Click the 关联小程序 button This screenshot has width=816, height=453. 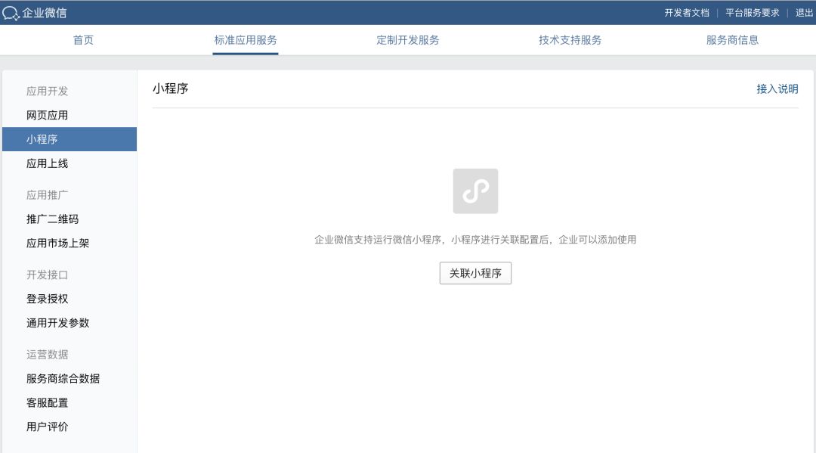coord(475,273)
